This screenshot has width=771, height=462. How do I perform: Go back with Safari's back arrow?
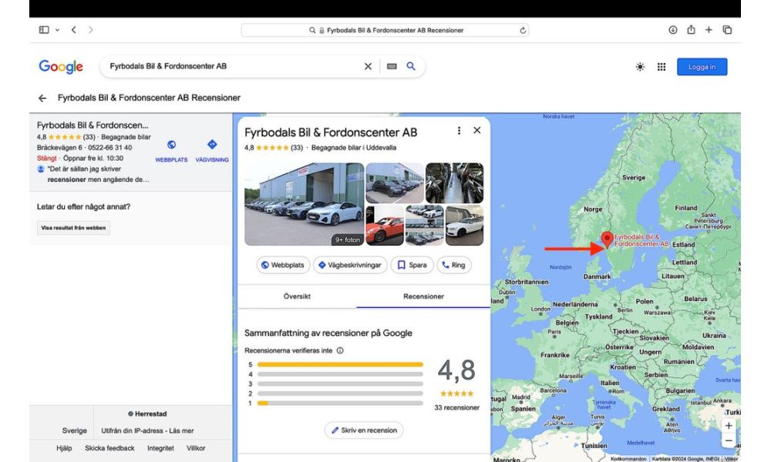point(74,30)
